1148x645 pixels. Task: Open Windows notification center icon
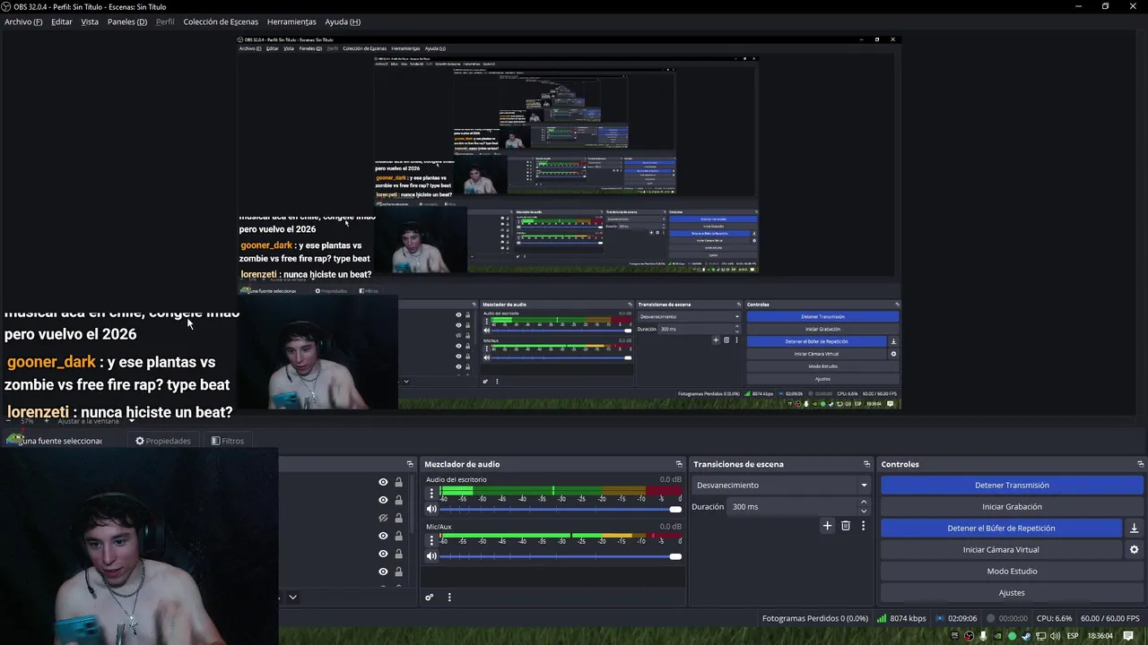pyautogui.click(x=1128, y=636)
